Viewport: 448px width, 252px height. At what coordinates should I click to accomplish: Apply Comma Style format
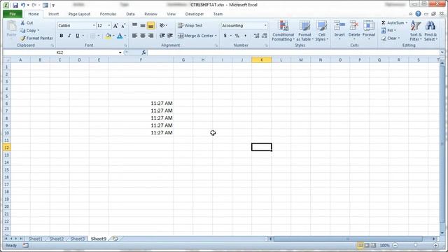click(x=245, y=36)
